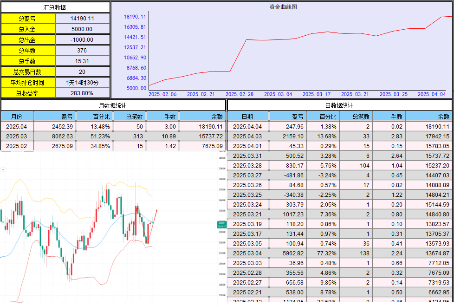Screen dimensions: 454x305
Task: Click the 16305.81 value on equity chart y-axis
Action: tap(135, 27)
